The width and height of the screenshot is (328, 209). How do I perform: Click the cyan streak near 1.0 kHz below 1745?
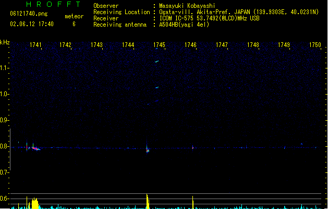[x=157, y=88]
